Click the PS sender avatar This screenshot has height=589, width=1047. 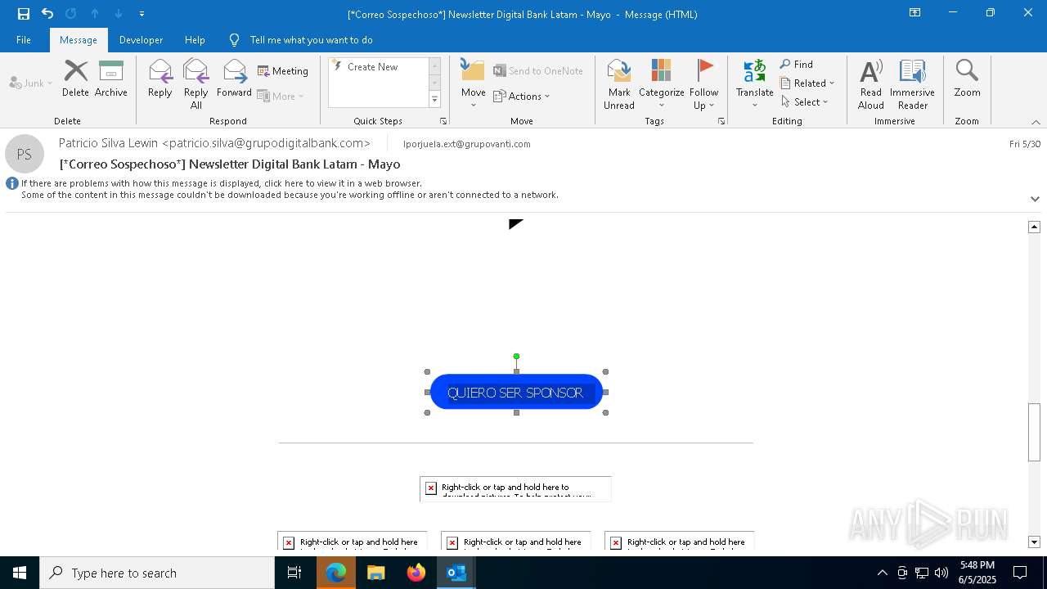(25, 154)
